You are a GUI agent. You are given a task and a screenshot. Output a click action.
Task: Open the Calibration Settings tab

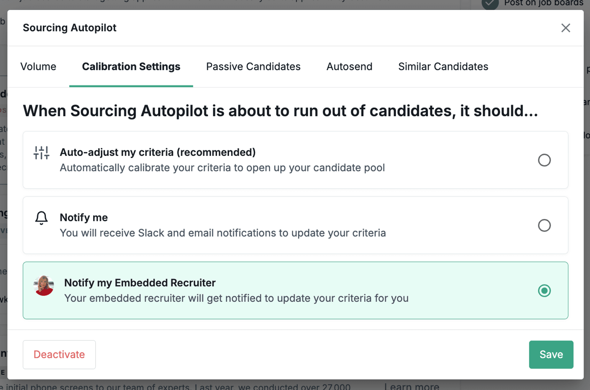tap(131, 67)
